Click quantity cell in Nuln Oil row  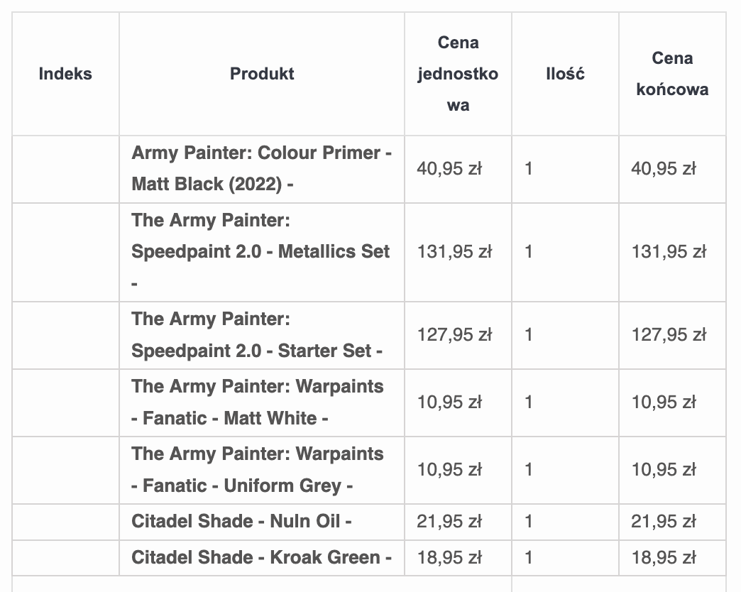529,522
